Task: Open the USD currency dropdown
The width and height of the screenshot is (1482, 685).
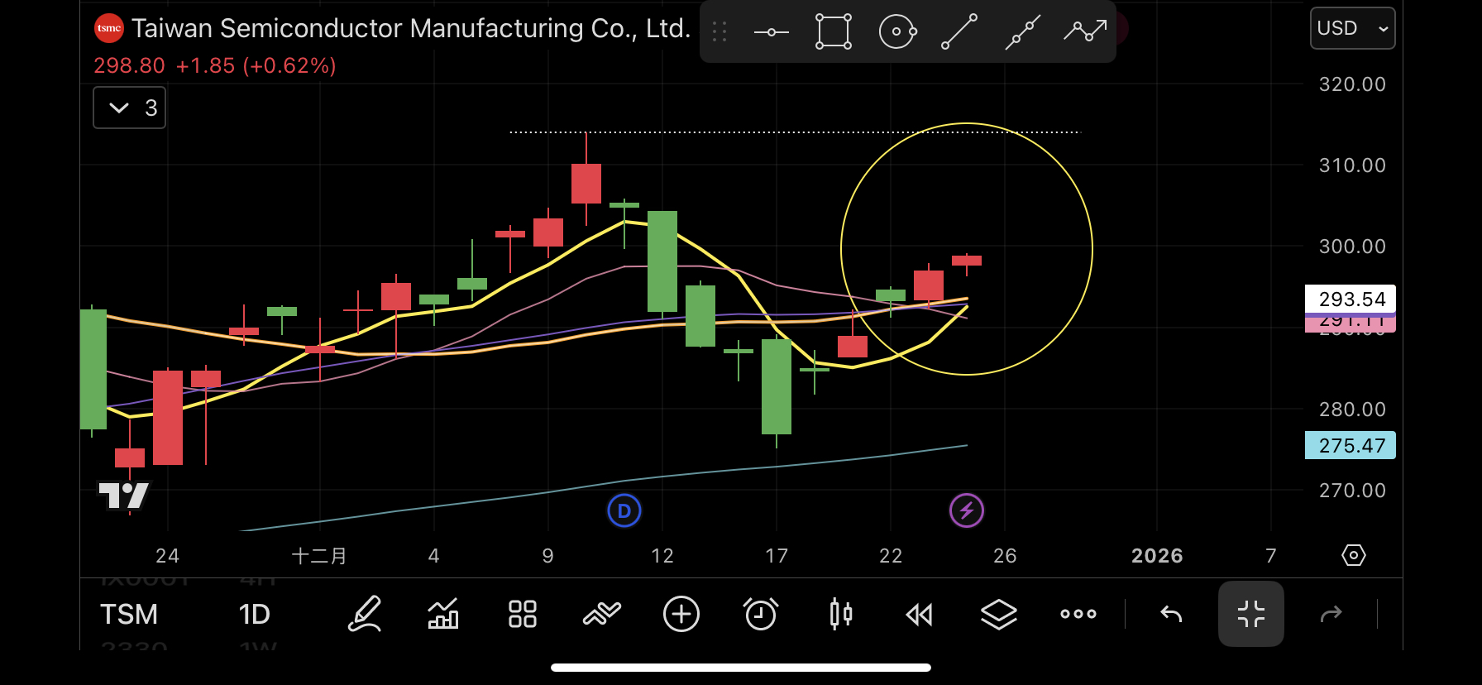Action: click(x=1353, y=28)
